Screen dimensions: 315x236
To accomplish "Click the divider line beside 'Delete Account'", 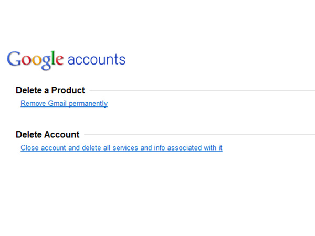I will [x=199, y=135].
